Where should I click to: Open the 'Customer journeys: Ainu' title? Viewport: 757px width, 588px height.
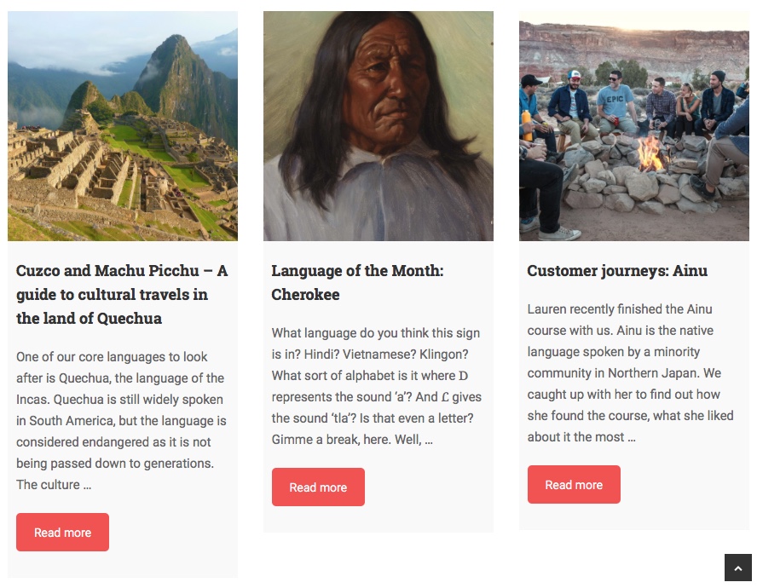click(617, 271)
